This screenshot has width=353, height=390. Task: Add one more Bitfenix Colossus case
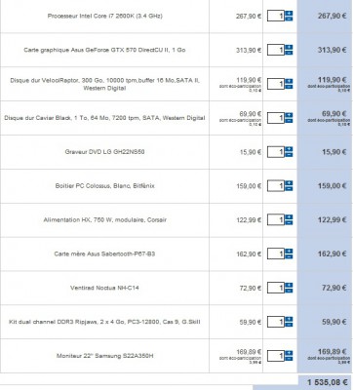(x=289, y=183)
